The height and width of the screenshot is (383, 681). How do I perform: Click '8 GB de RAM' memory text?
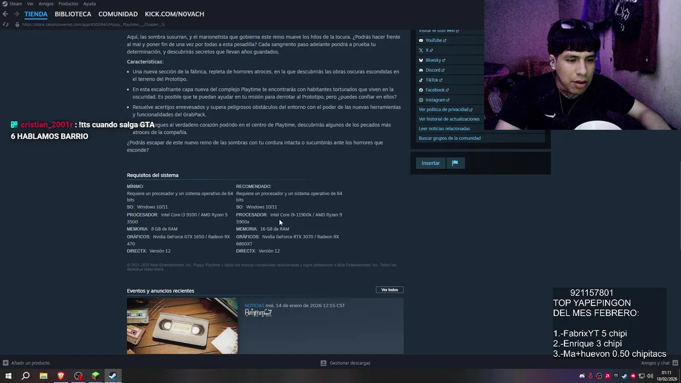(164, 229)
